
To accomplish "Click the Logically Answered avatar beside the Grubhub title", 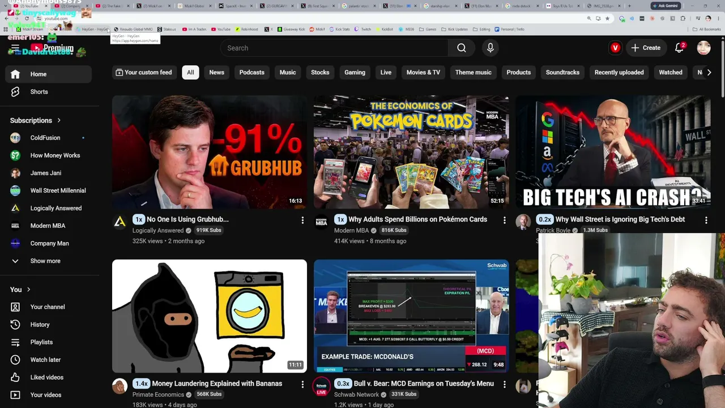I will [x=120, y=222].
